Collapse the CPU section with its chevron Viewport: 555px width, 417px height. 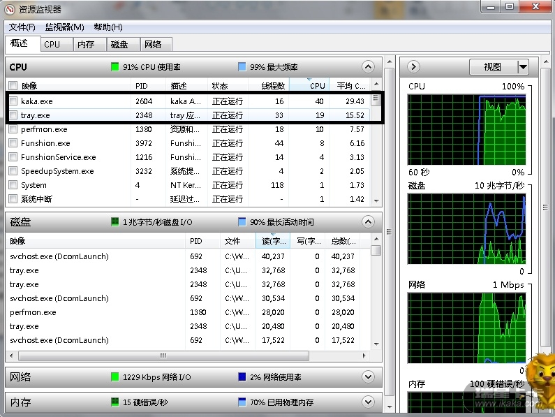click(x=368, y=66)
